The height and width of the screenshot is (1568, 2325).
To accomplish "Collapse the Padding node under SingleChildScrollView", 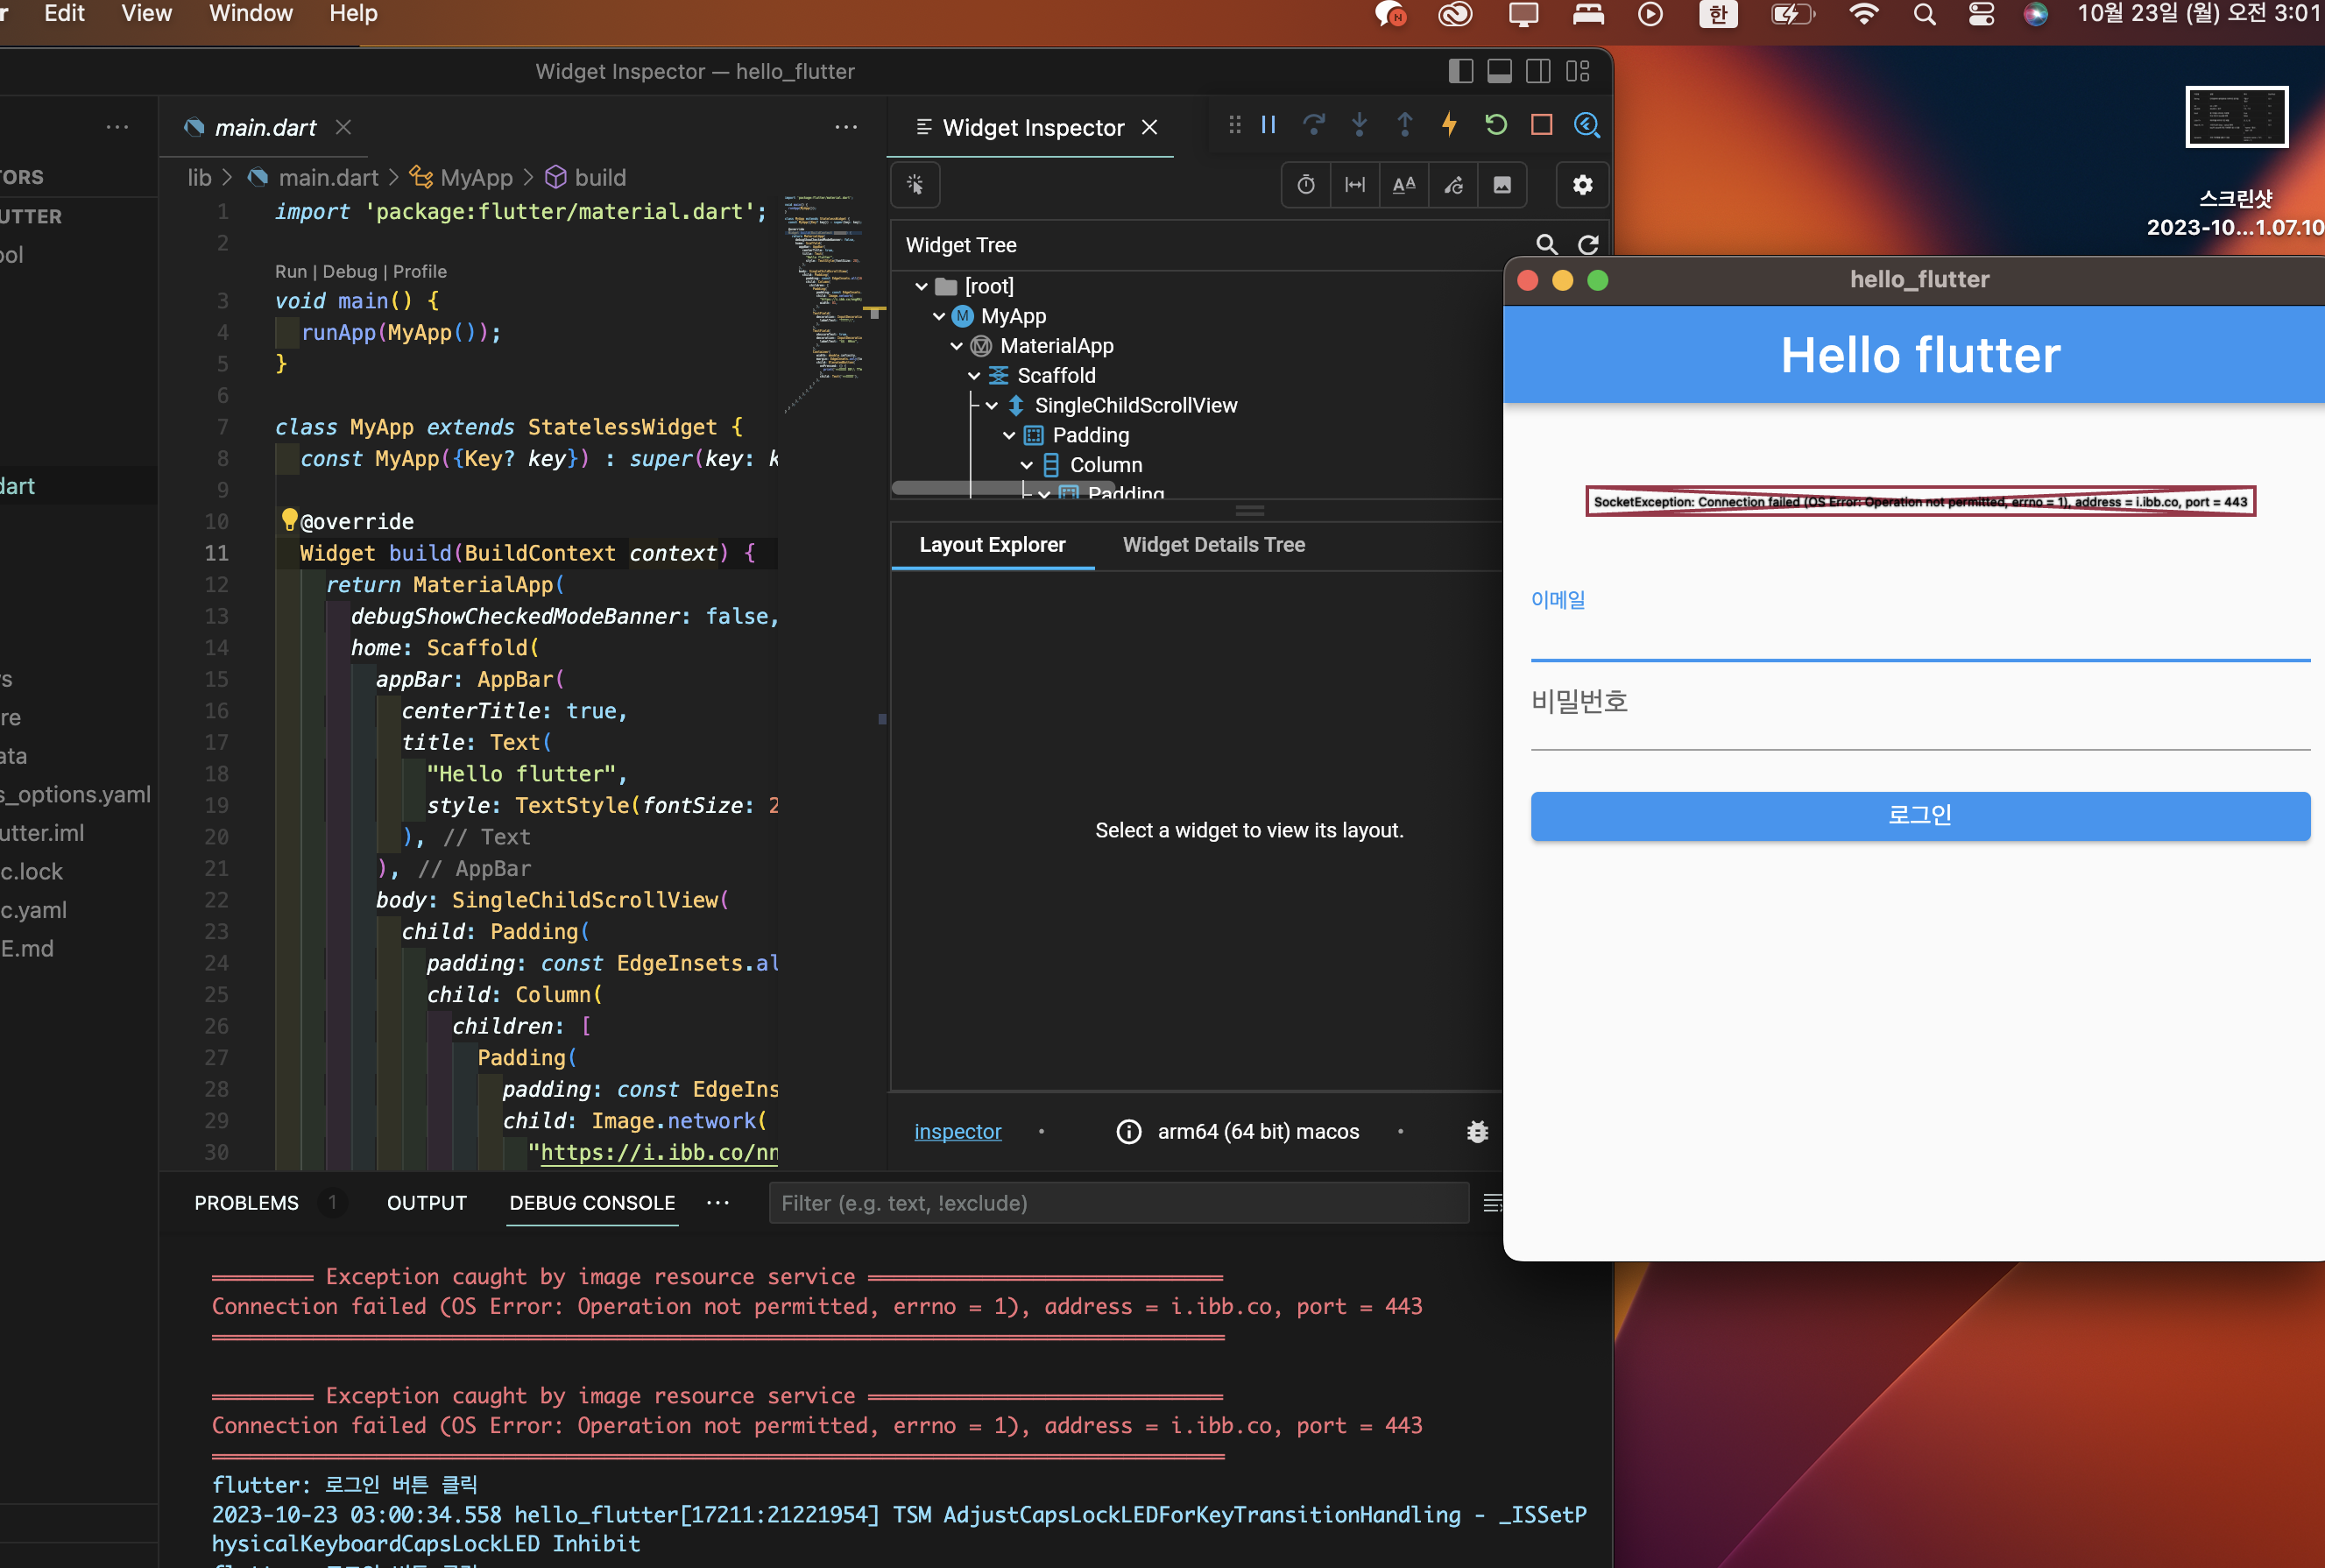I will (1009, 436).
